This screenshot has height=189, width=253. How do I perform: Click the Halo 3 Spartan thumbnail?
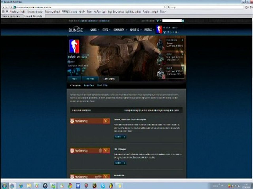click(x=161, y=73)
